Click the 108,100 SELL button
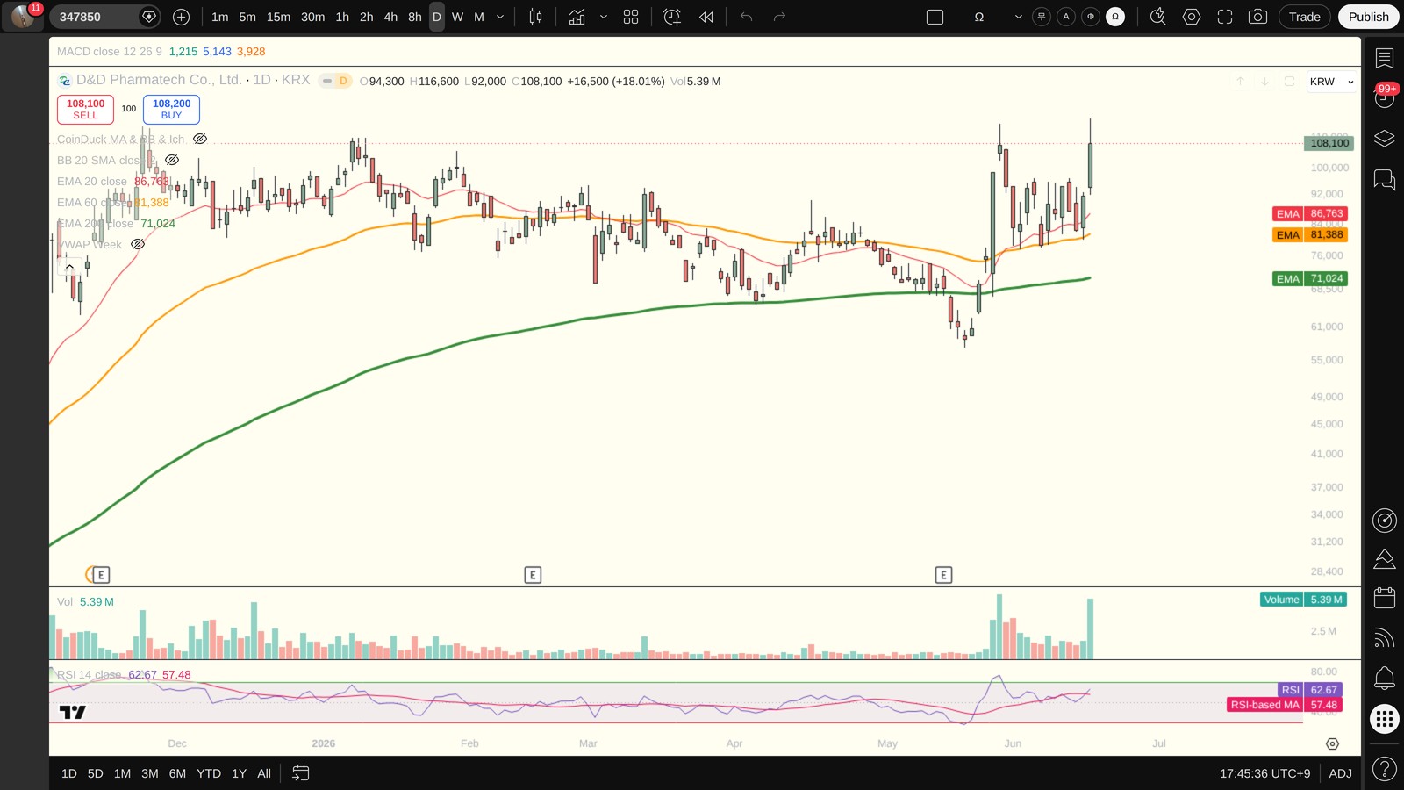The height and width of the screenshot is (790, 1404). coord(85,109)
